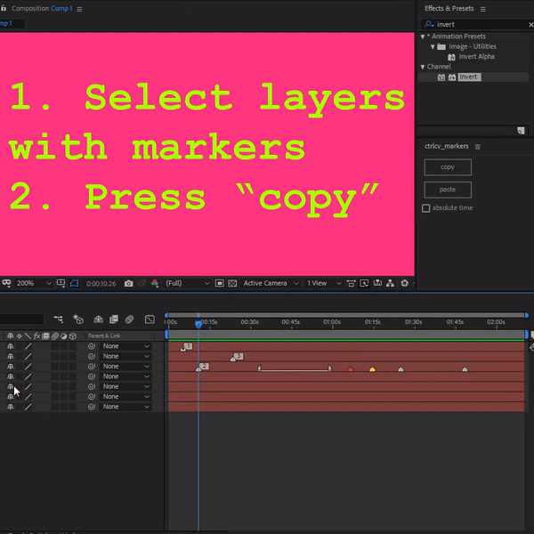Toggle pixel aspect ratio correction icon
Screen dimensions: 534x534
(x=351, y=283)
